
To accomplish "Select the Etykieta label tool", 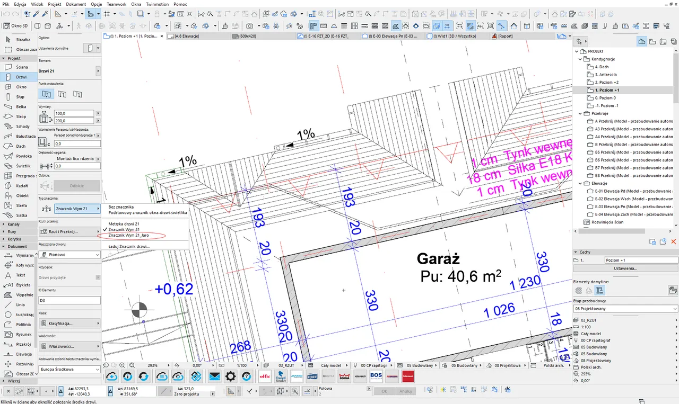I will 19,285.
